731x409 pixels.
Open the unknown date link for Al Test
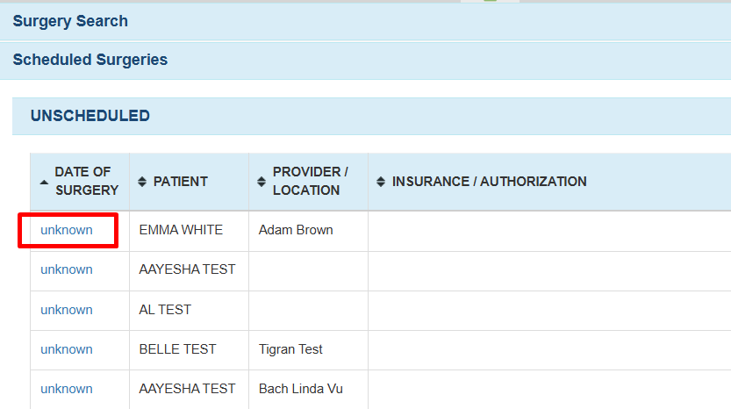[x=67, y=310]
